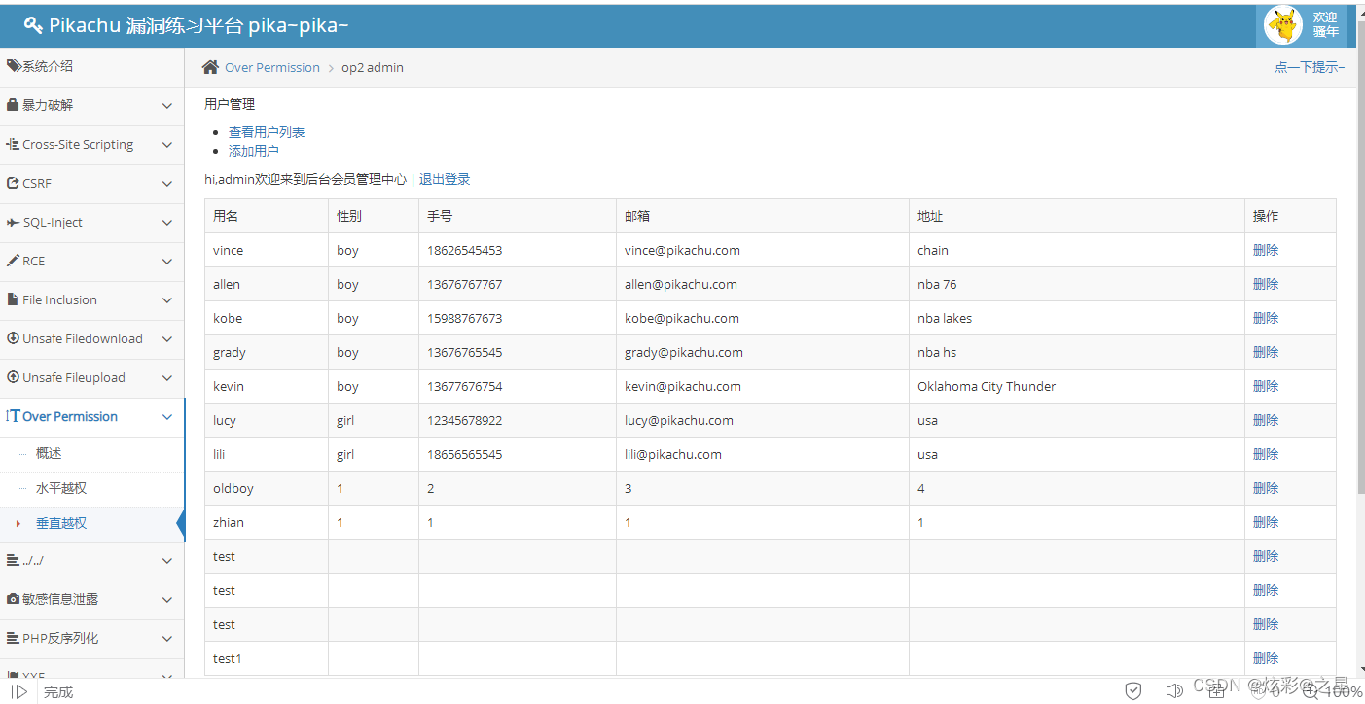
Task: Click the shield icon in status bar
Action: click(x=1133, y=690)
